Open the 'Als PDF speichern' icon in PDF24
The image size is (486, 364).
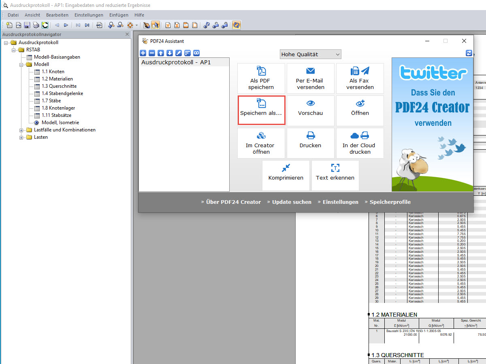pyautogui.click(x=261, y=78)
